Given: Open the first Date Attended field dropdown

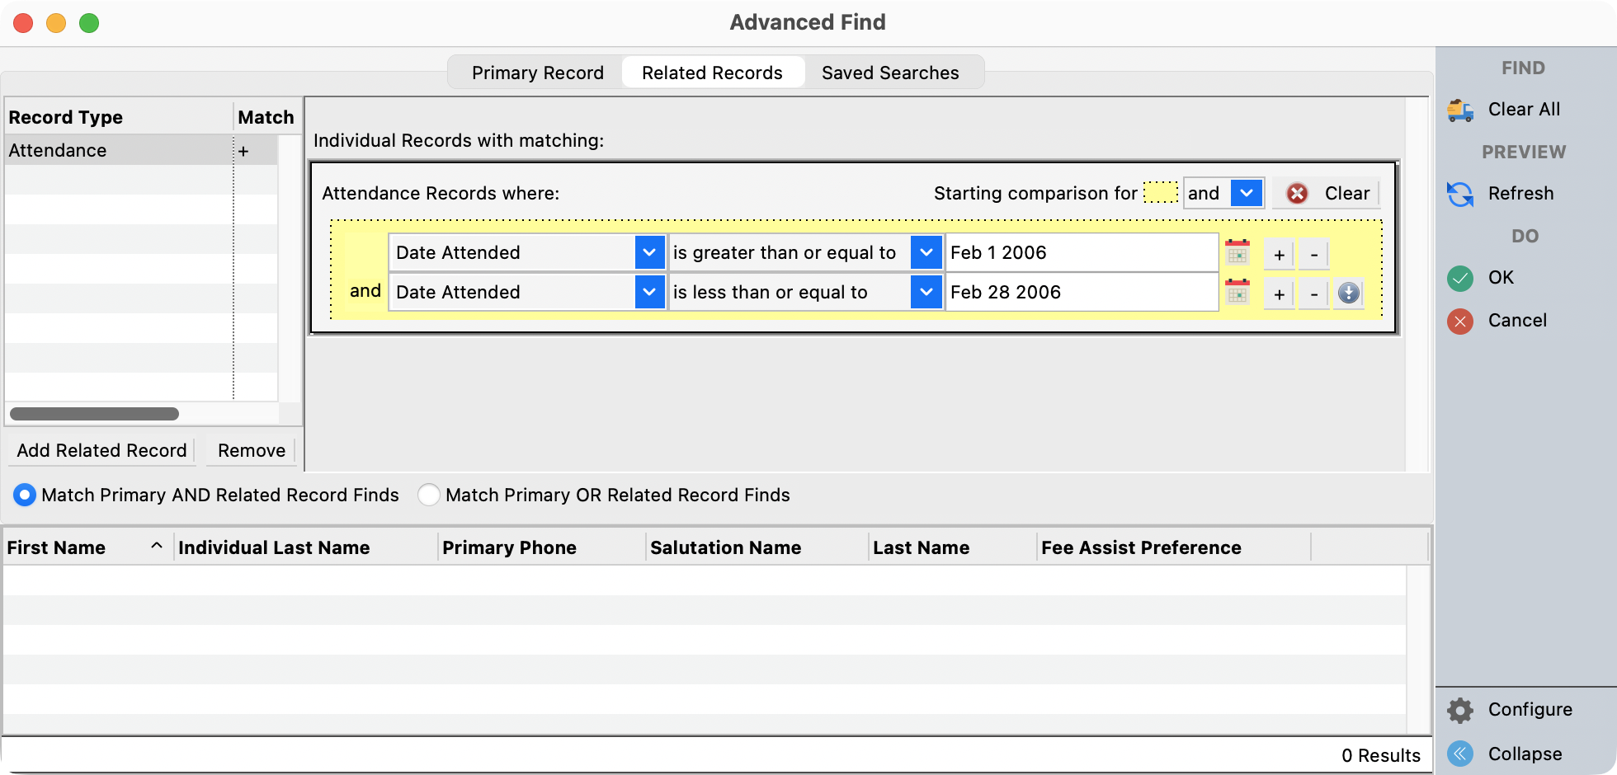Looking at the screenshot, I should coord(649,252).
